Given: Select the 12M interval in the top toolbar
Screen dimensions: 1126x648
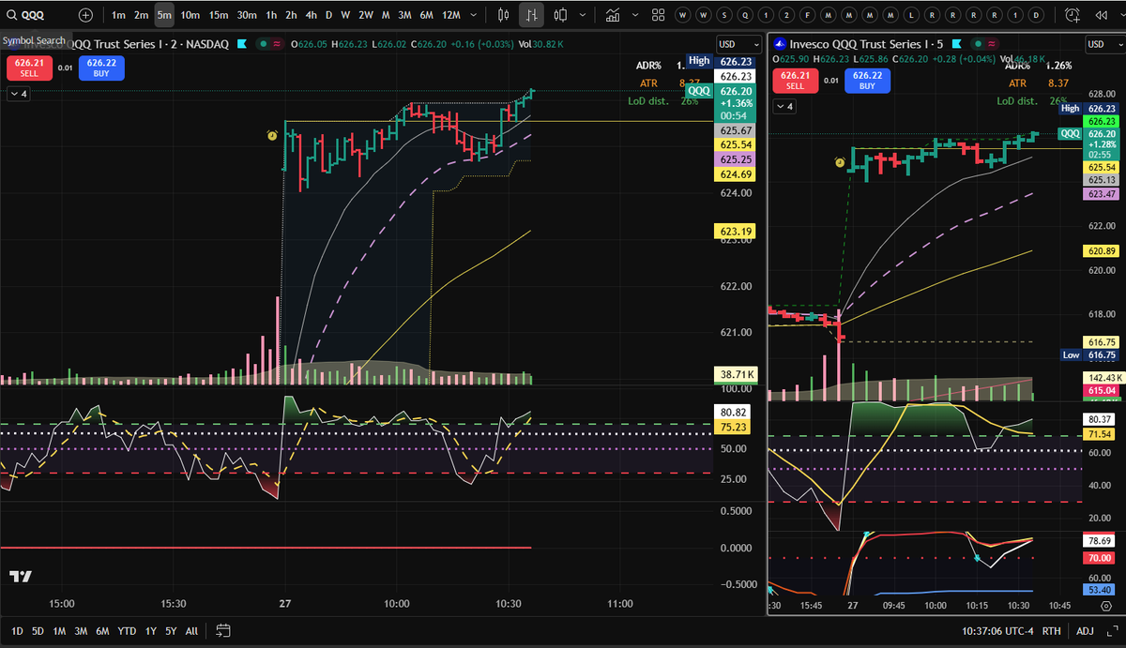Looking at the screenshot, I should click(x=450, y=15).
